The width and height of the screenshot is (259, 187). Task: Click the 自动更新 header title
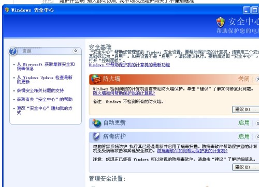[114, 123]
